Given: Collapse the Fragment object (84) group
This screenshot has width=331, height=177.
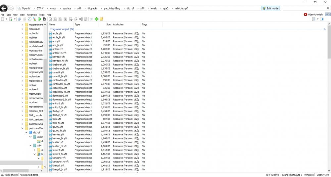Looking at the screenshot, I should click(324, 29).
